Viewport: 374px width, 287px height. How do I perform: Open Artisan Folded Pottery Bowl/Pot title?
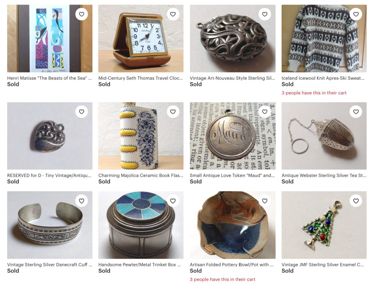232,265
